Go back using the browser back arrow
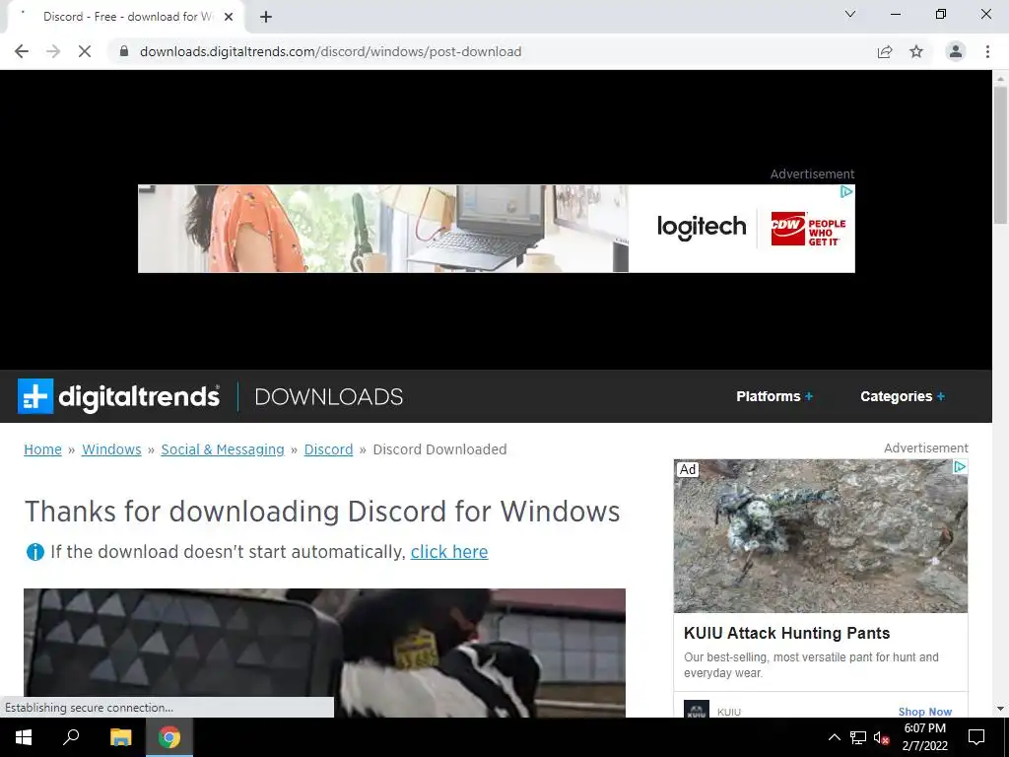1009x757 pixels. [22, 51]
